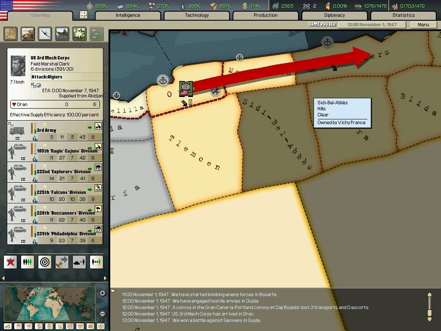Screen dimensions: 441x331
Task: Open the Production tab
Action: 265,15
